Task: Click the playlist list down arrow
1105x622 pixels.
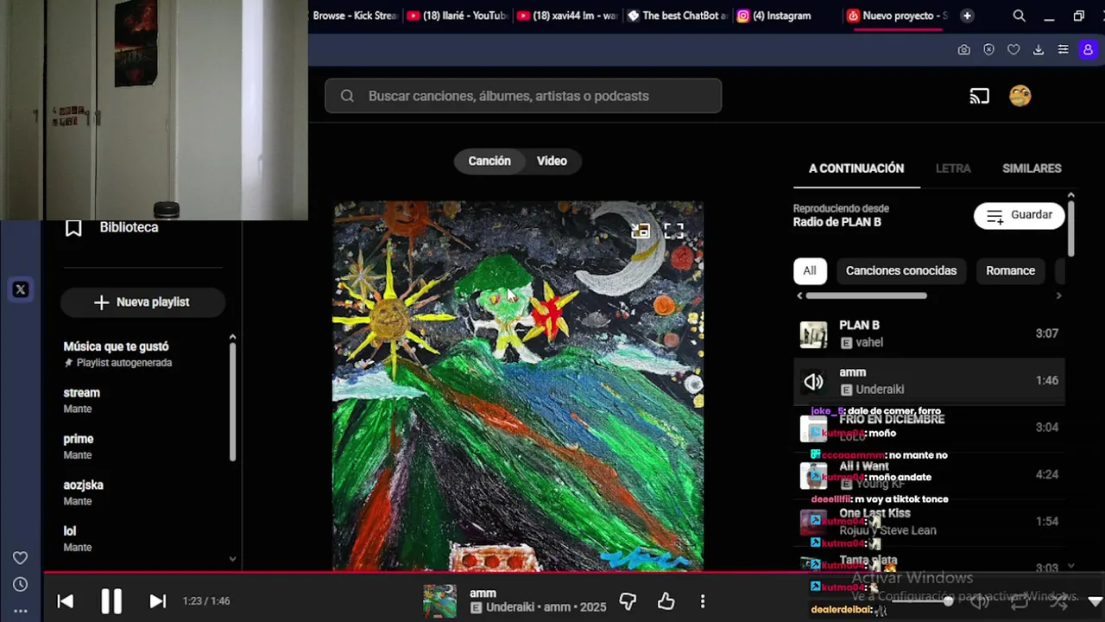Action: [232, 559]
